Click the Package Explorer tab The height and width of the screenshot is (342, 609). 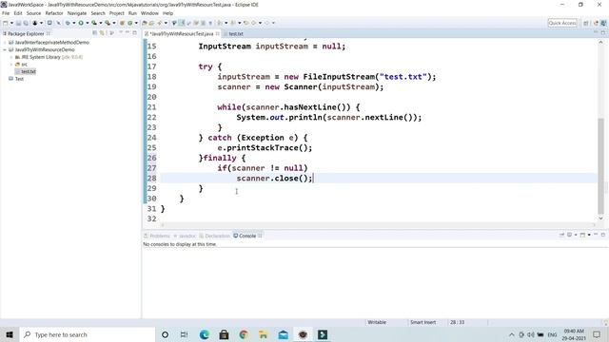click(26, 34)
